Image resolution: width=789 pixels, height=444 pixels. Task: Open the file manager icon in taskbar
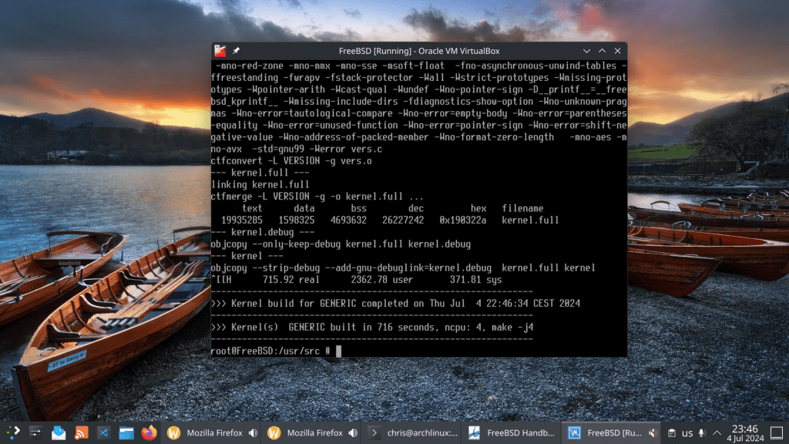126,432
